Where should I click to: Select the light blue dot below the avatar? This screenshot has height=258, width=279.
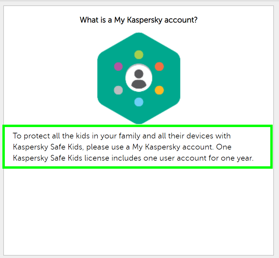(x=139, y=102)
